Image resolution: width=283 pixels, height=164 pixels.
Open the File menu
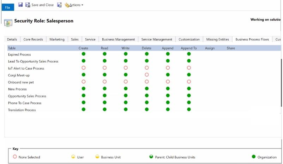coord(7,7)
